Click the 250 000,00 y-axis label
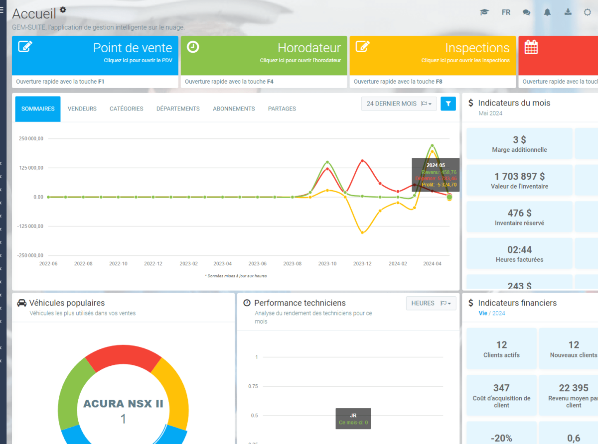This screenshot has height=444, width=598. tap(31, 138)
